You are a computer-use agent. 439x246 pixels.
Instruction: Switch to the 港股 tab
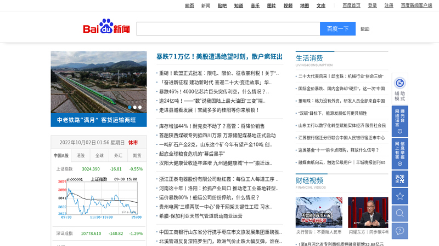click(x=80, y=155)
